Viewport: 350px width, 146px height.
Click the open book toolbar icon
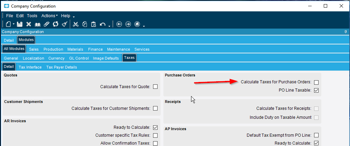point(38,24)
